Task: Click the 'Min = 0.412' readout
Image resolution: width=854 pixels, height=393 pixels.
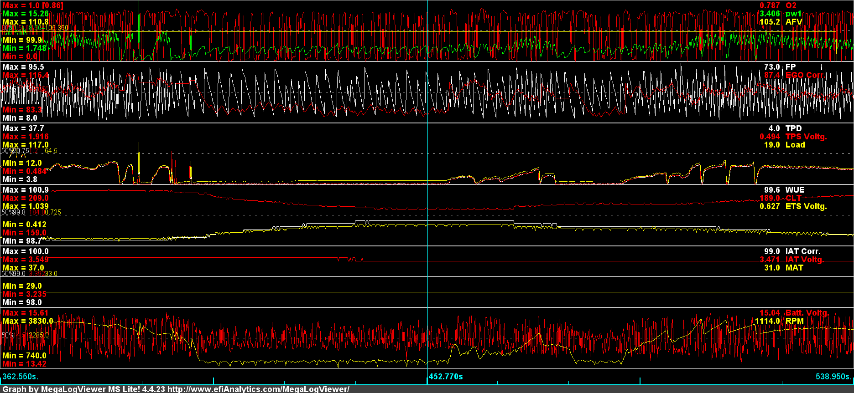Action: (x=24, y=225)
